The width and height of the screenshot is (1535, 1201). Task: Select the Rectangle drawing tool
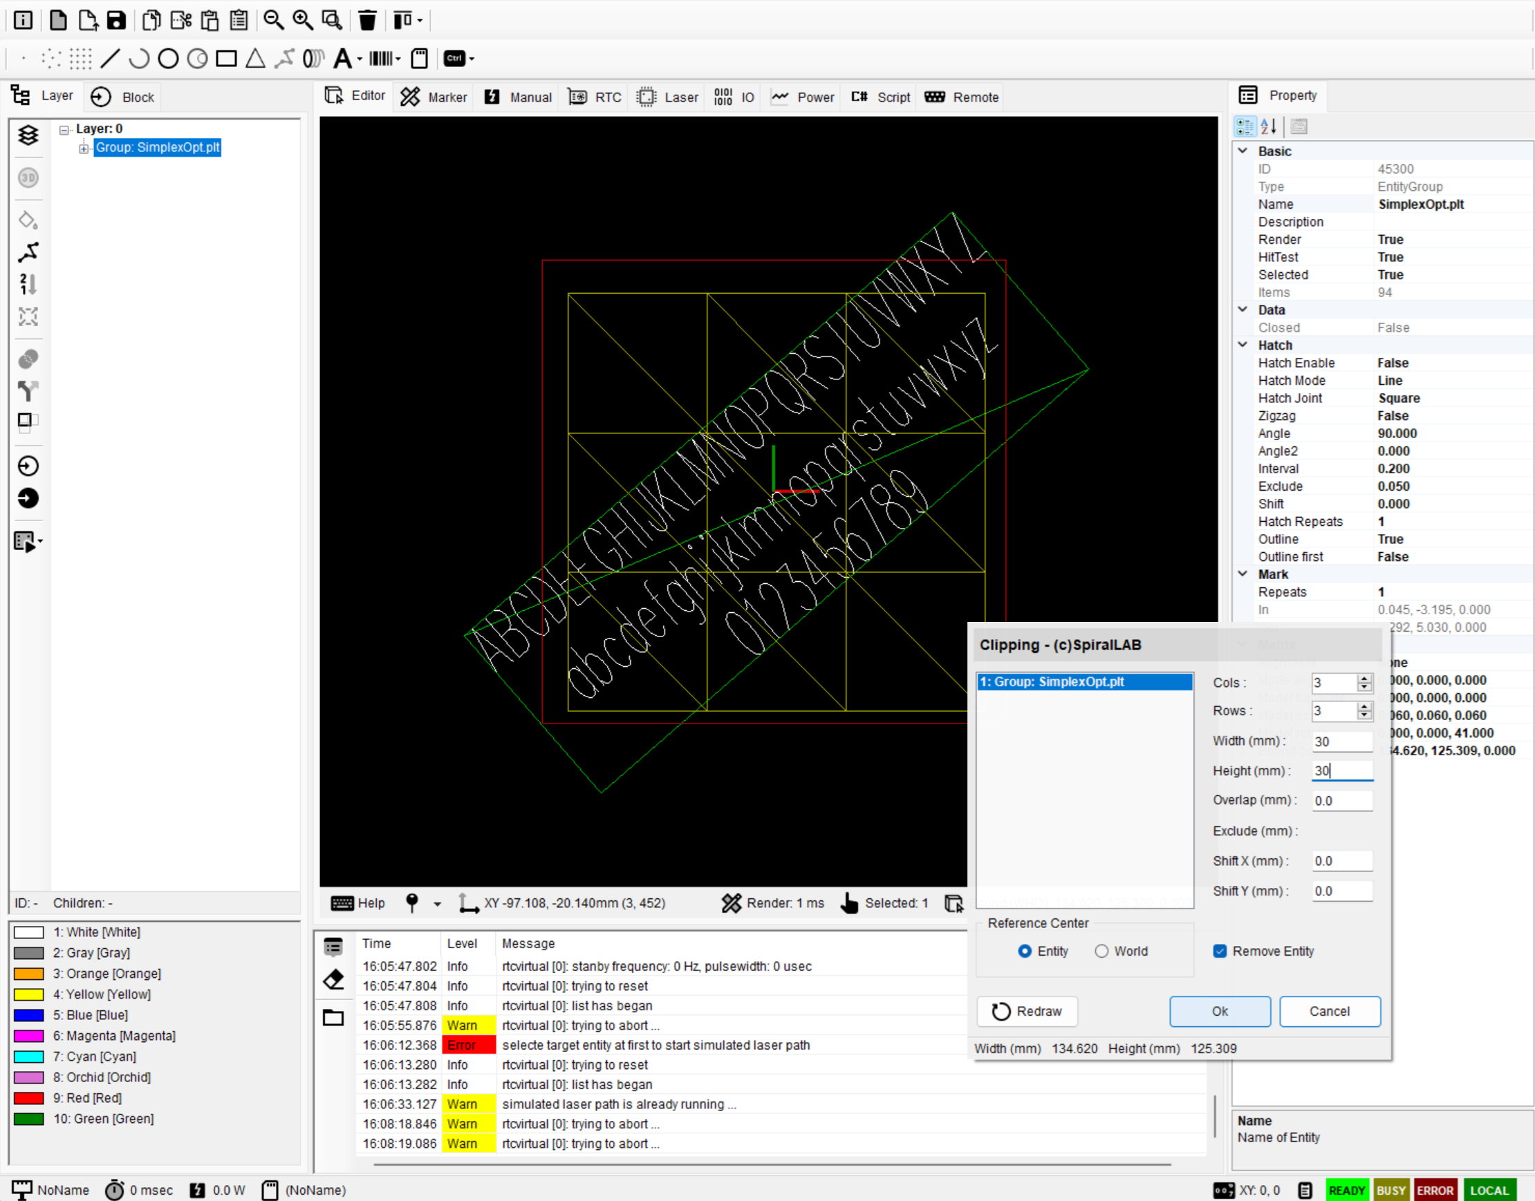[x=226, y=58]
